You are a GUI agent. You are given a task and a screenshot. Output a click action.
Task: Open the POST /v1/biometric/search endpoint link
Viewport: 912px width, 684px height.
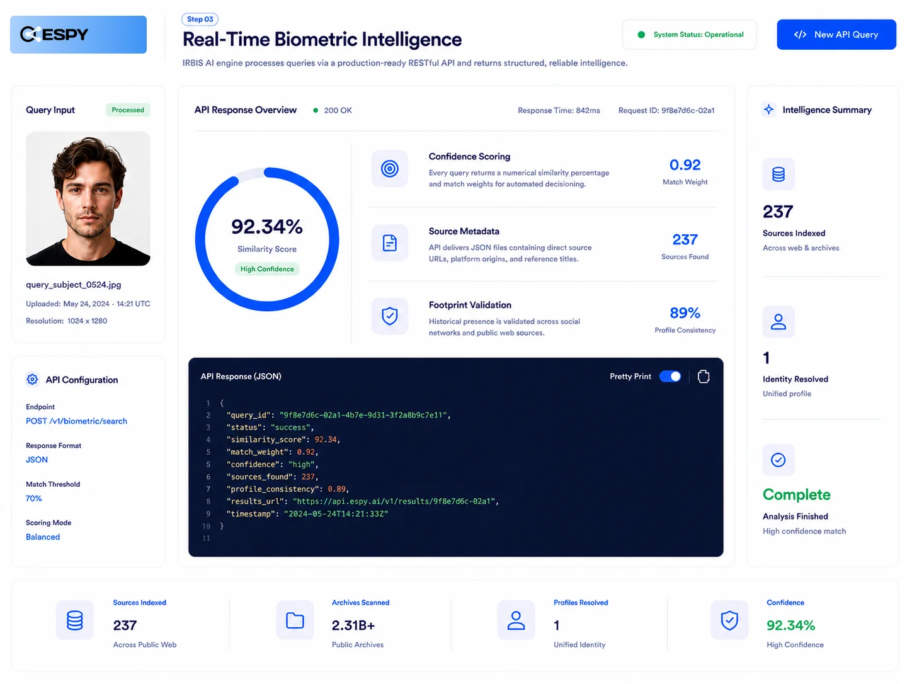(x=76, y=421)
